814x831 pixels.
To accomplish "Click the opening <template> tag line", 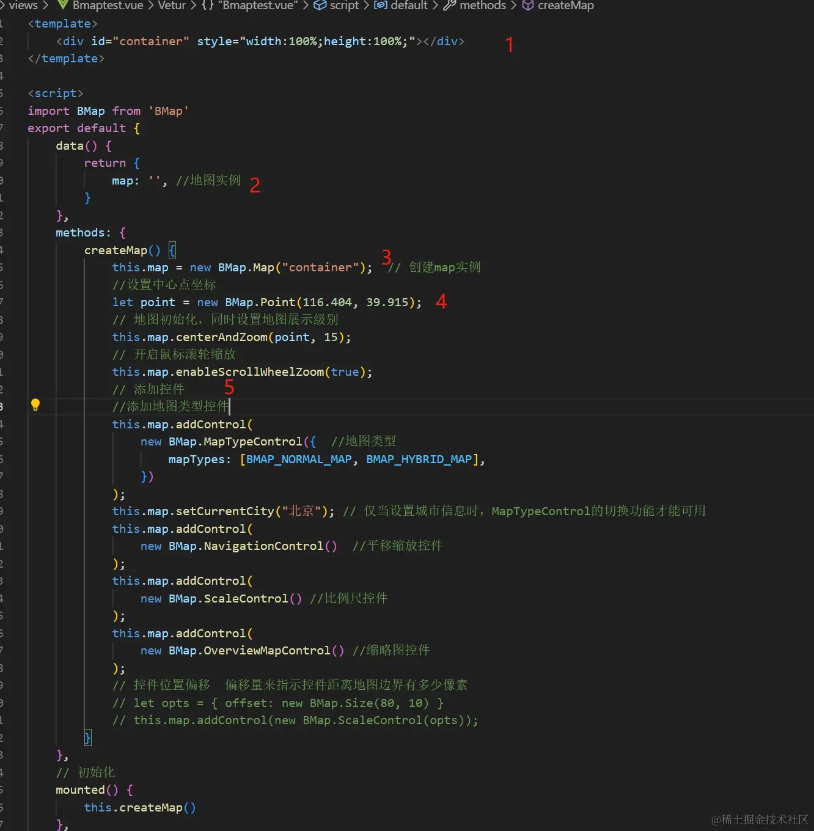I will [62, 24].
